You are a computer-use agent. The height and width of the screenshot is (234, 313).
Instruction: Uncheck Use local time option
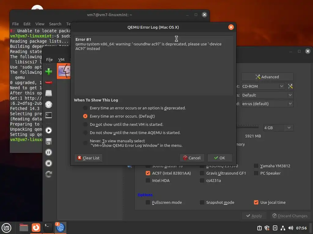pyautogui.click(x=256, y=203)
